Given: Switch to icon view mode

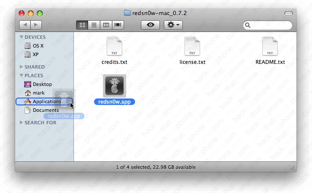Looking at the screenshot, I should [x=82, y=25].
